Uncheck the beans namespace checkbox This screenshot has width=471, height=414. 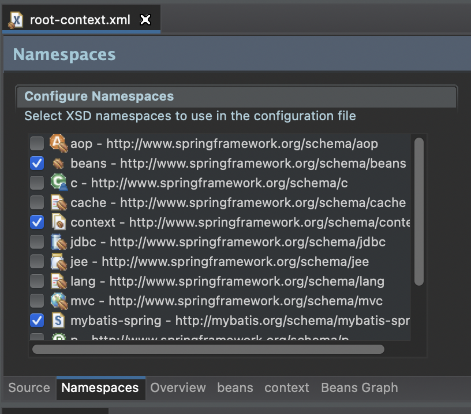click(x=37, y=164)
